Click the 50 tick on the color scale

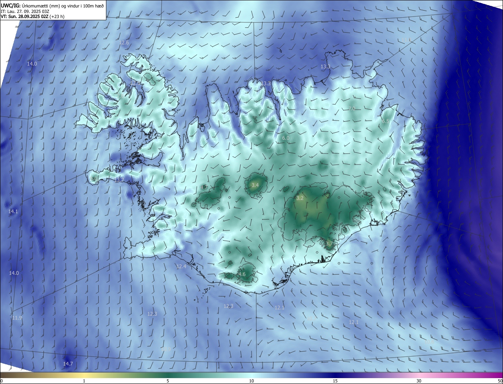[500, 381]
